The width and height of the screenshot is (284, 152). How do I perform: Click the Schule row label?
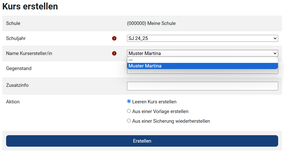coord(13,23)
